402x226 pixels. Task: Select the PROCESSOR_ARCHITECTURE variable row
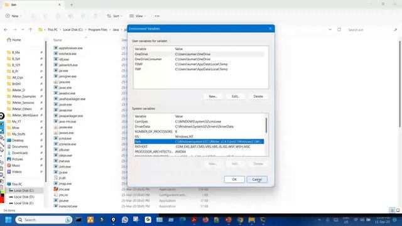coord(199,152)
